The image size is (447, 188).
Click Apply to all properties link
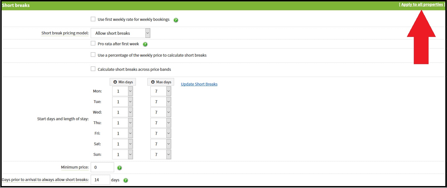click(x=422, y=4)
